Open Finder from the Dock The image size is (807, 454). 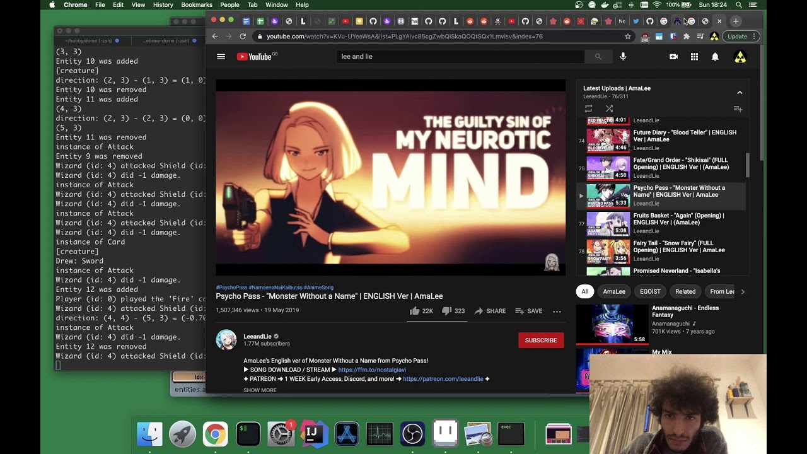tap(149, 434)
